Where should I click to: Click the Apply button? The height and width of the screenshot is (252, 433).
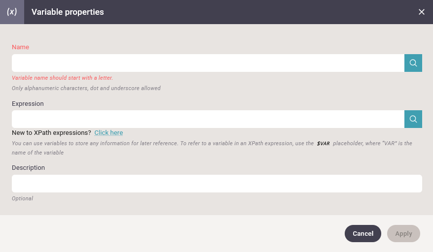coord(403,233)
